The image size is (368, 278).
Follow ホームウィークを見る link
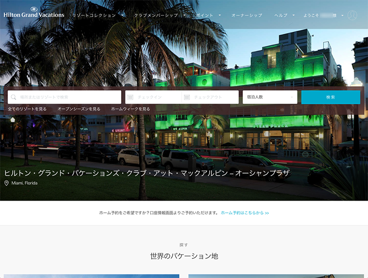click(x=131, y=109)
